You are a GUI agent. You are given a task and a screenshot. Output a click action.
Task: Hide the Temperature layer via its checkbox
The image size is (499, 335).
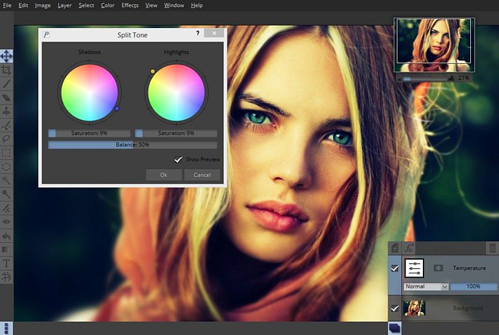[394, 268]
